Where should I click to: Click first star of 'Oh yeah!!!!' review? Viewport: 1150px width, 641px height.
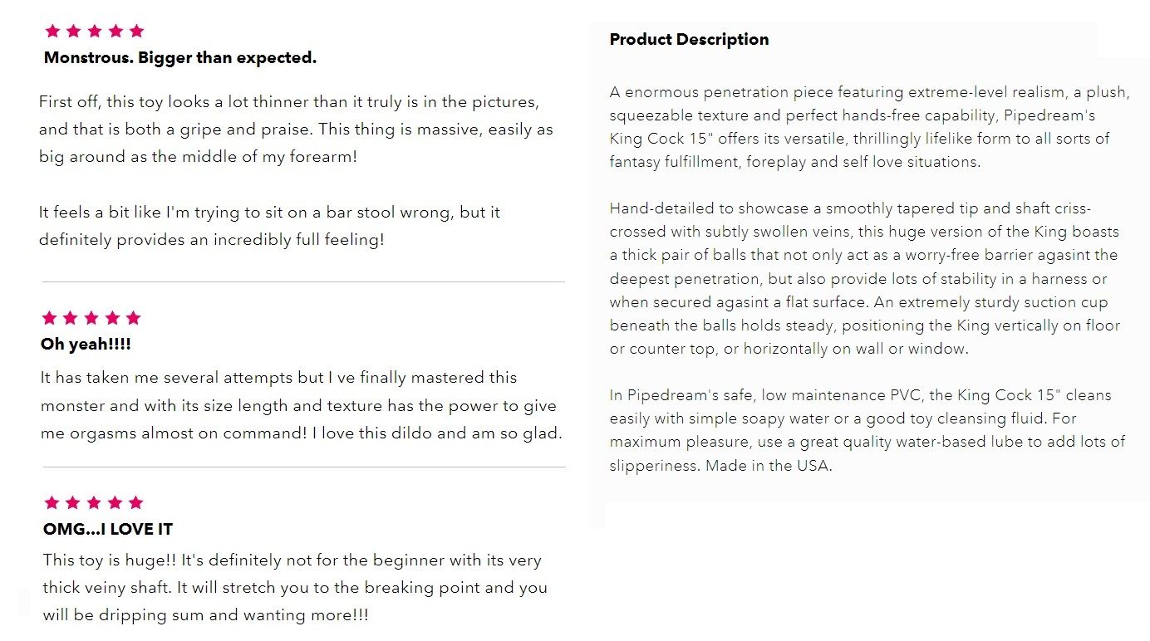tap(49, 318)
